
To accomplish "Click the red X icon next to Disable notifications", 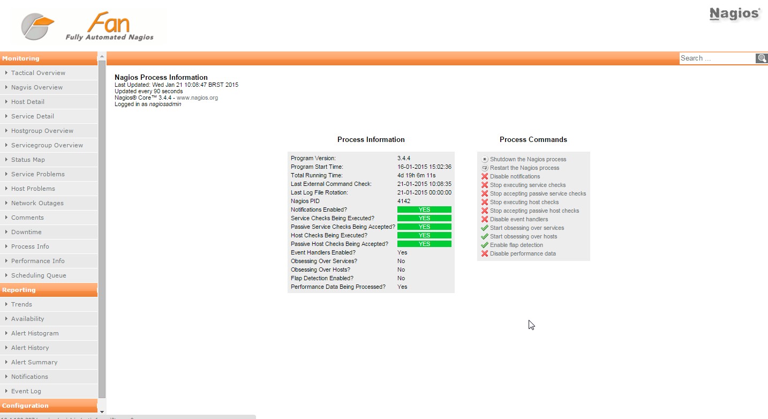I will coord(485,176).
